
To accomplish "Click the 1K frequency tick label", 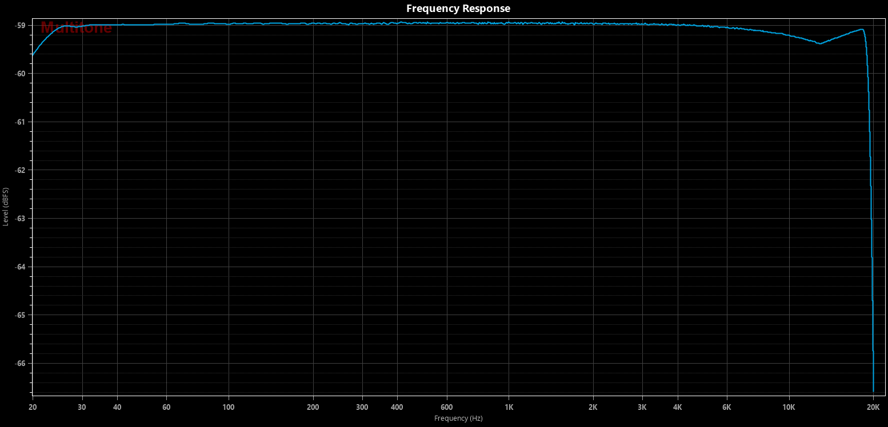I will point(509,407).
